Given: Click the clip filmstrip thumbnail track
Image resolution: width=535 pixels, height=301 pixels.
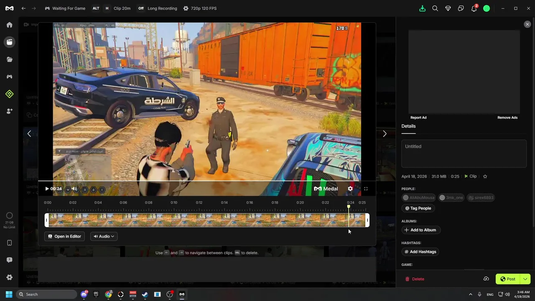Looking at the screenshot, I should click(x=207, y=220).
